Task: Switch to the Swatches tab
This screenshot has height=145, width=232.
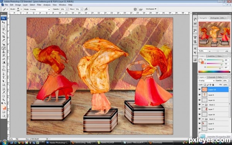Action: 211,56
